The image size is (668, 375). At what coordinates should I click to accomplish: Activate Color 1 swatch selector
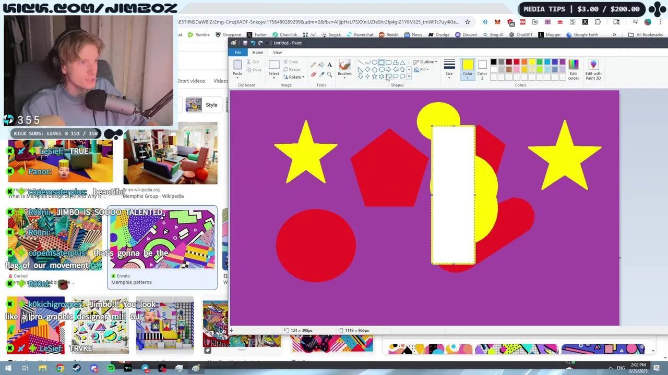(x=468, y=69)
